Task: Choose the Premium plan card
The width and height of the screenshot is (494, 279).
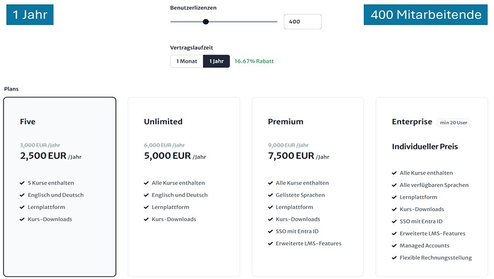Action: pos(308,186)
